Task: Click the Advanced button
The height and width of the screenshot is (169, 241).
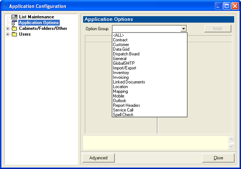Action: [98, 158]
